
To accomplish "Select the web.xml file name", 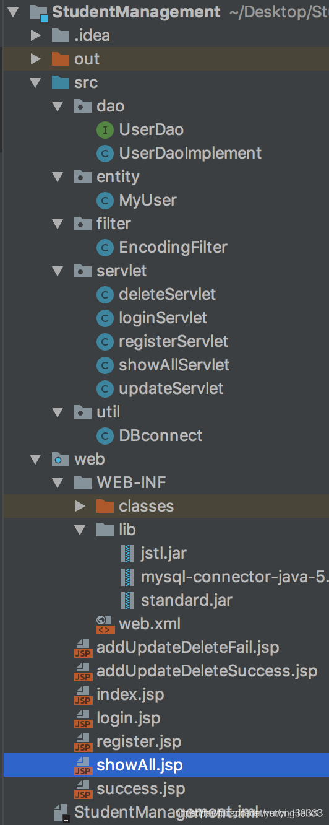I will [150, 624].
